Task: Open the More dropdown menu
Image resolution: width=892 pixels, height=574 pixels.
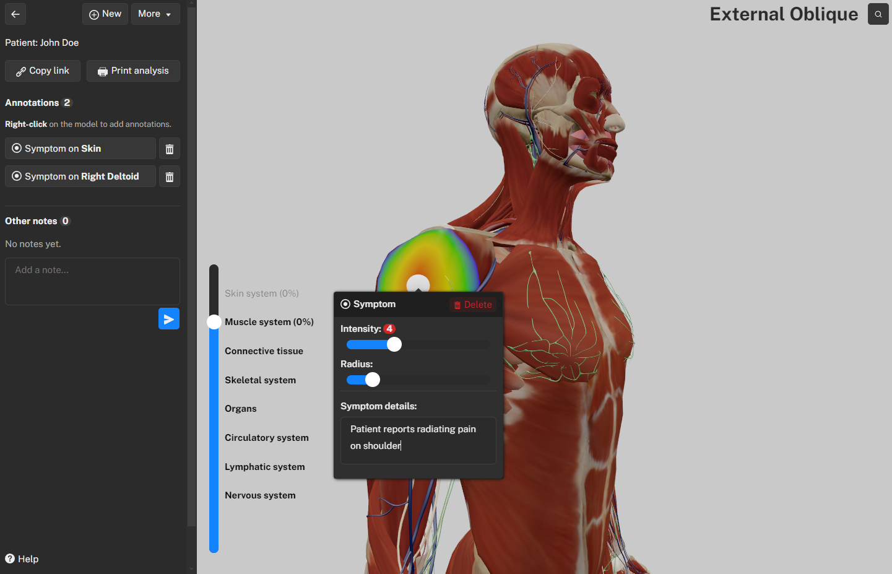Action: [x=155, y=14]
